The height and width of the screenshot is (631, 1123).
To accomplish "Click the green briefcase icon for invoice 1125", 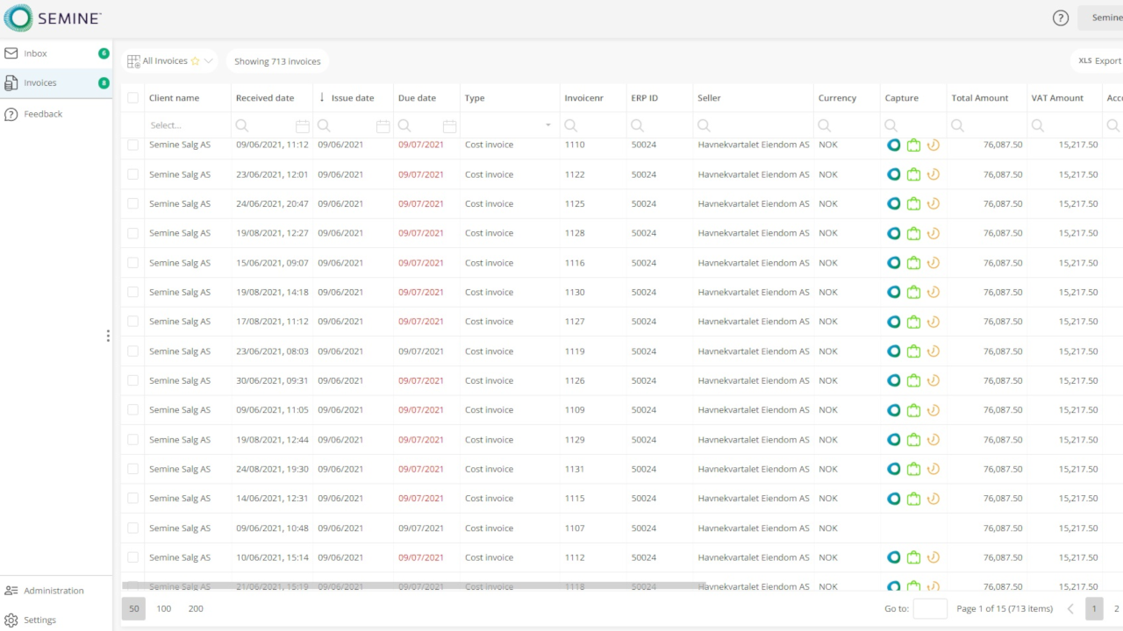I will pyautogui.click(x=913, y=203).
